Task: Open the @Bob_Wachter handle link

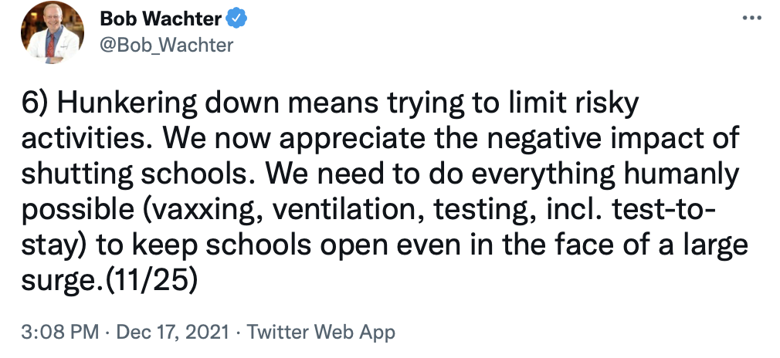Action: tap(166, 45)
